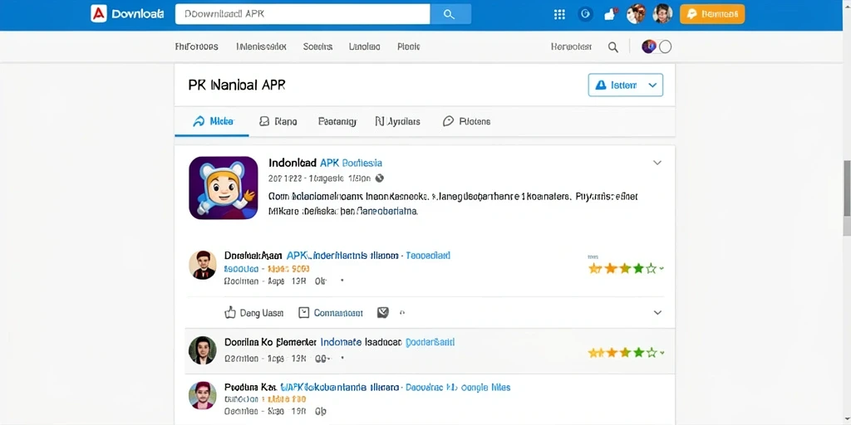The height and width of the screenshot is (425, 851).
Task: Open the dropdown arrow beside first star rating
Action: pos(662,268)
